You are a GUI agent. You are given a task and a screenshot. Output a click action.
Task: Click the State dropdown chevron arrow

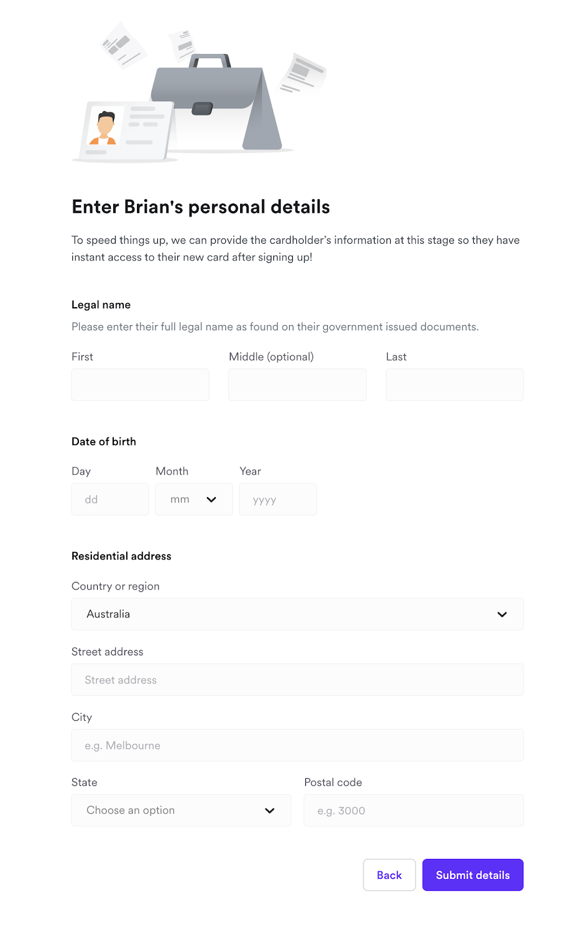point(270,811)
